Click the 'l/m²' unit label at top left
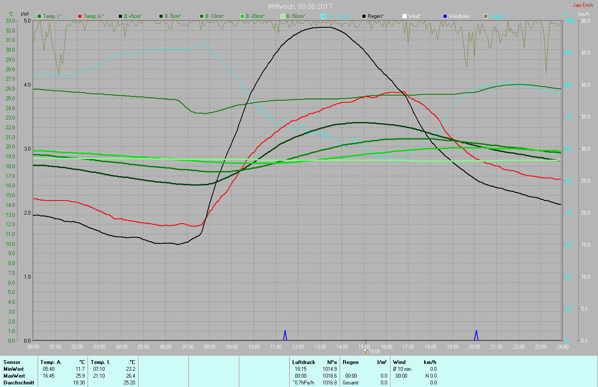The width and height of the screenshot is (598, 387). coord(25,14)
